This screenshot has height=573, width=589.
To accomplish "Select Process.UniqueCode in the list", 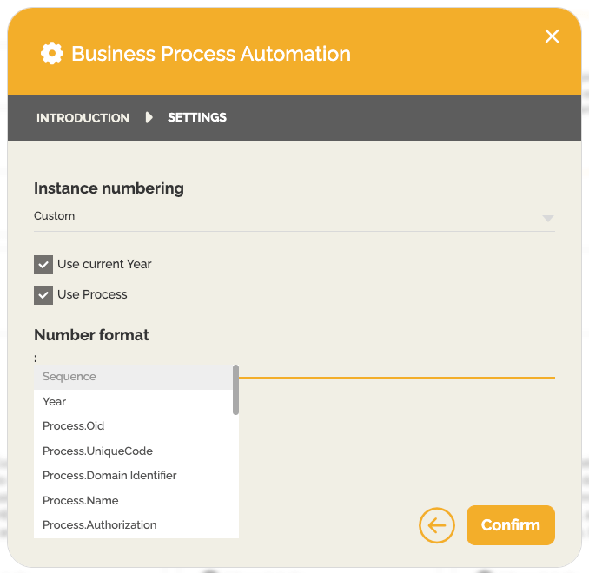I will 97,451.
